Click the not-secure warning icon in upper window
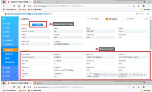 point(24,6)
